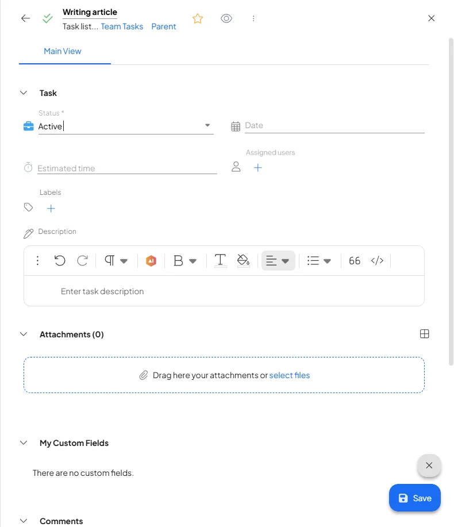Add a label with plus icon
This screenshot has height=527, width=454.
[51, 209]
